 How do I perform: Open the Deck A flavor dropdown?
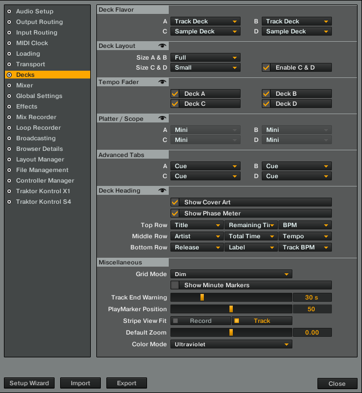click(205, 22)
